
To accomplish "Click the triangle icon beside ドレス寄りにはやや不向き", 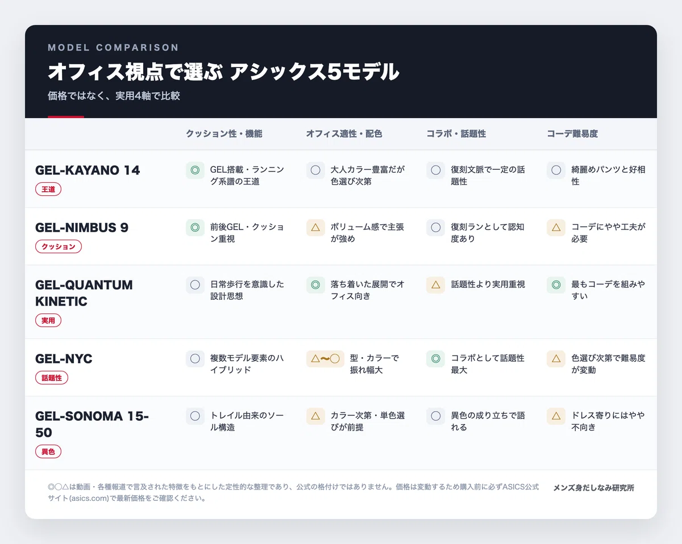I will click(556, 416).
